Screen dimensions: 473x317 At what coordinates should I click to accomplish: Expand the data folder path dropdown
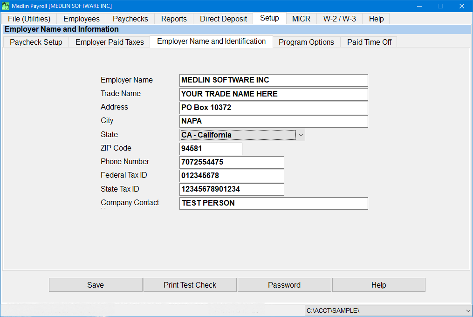[x=467, y=310]
